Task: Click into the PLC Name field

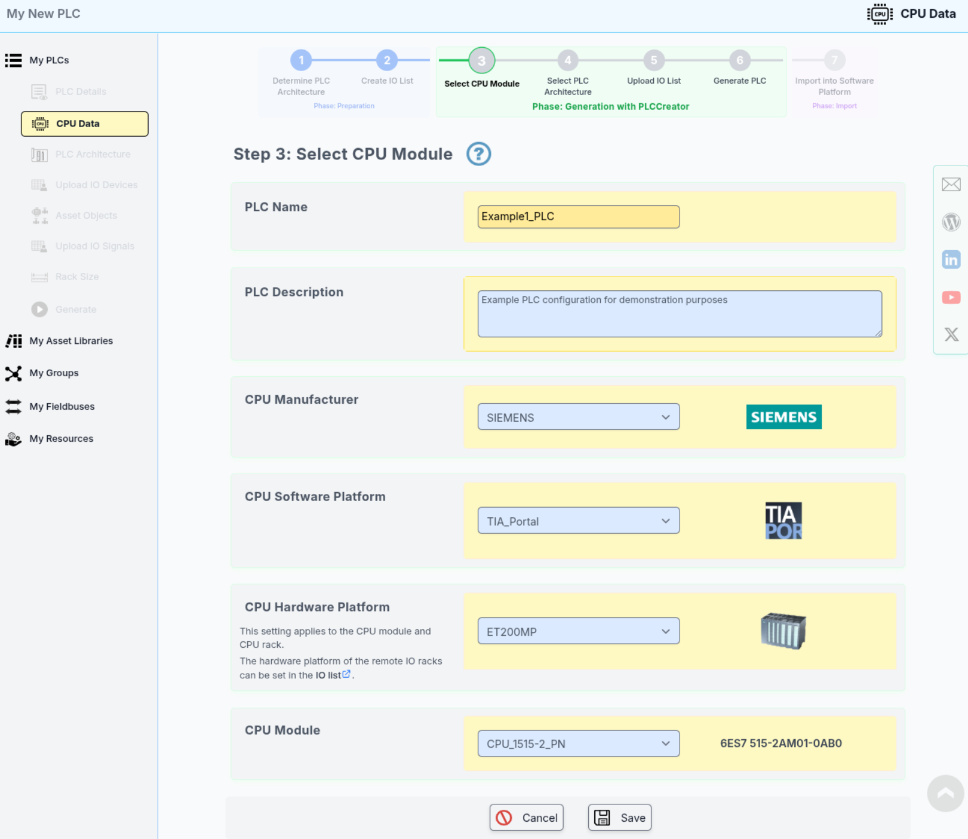Action: (578, 217)
